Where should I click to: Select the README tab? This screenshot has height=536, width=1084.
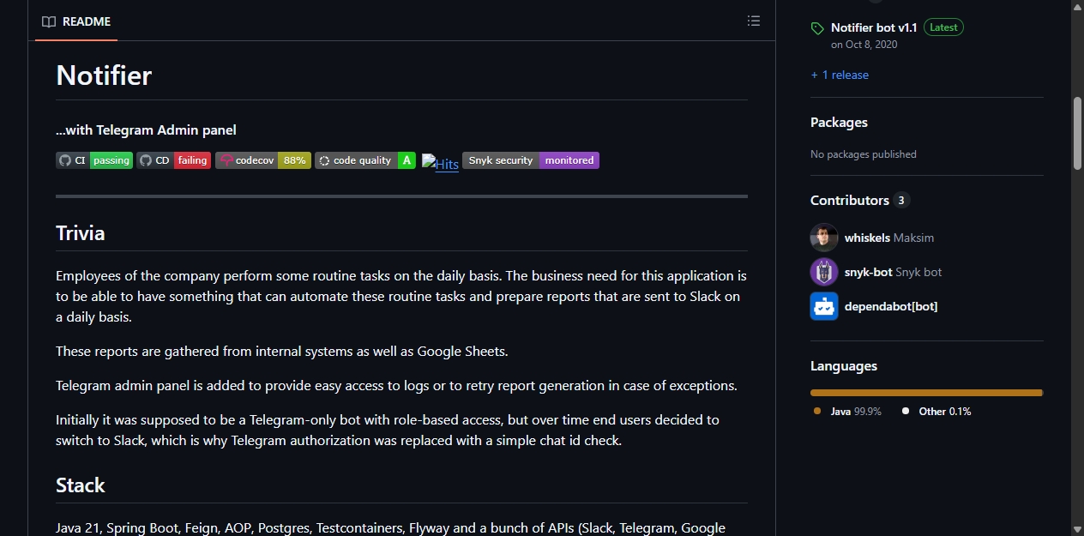[x=76, y=21]
